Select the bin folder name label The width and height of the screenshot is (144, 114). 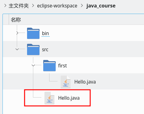coord(45,33)
